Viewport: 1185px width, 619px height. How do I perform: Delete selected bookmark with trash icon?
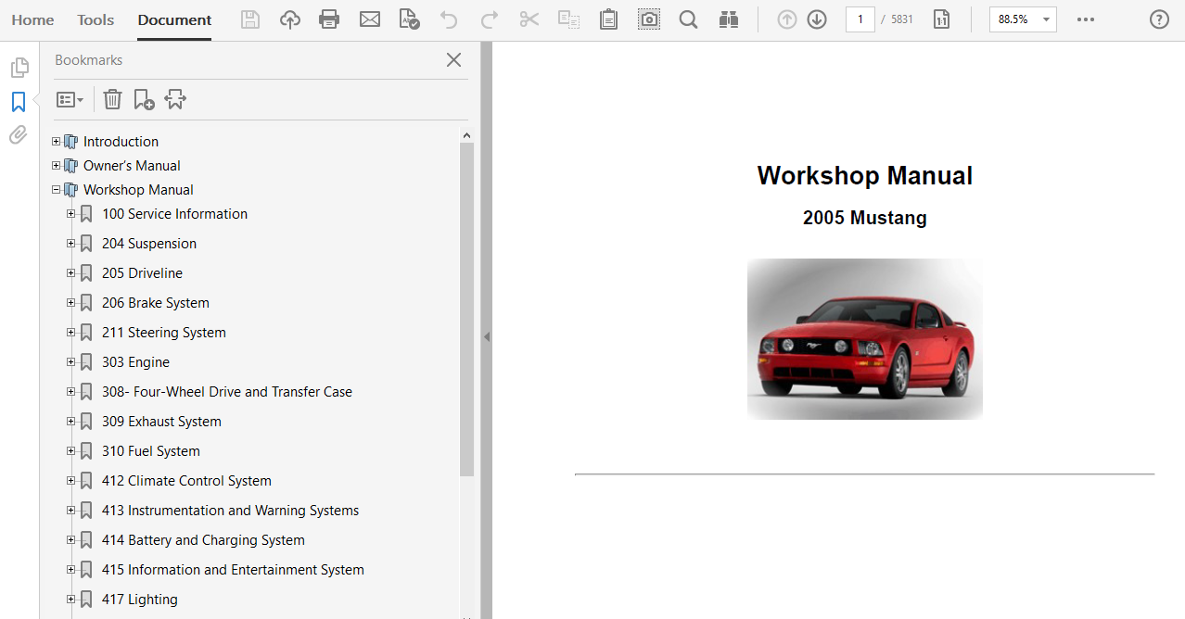coord(112,99)
